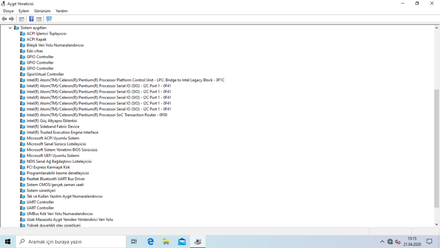Open the Mail app from taskbar
Image resolution: width=440 pixels, height=248 pixels.
click(182, 242)
